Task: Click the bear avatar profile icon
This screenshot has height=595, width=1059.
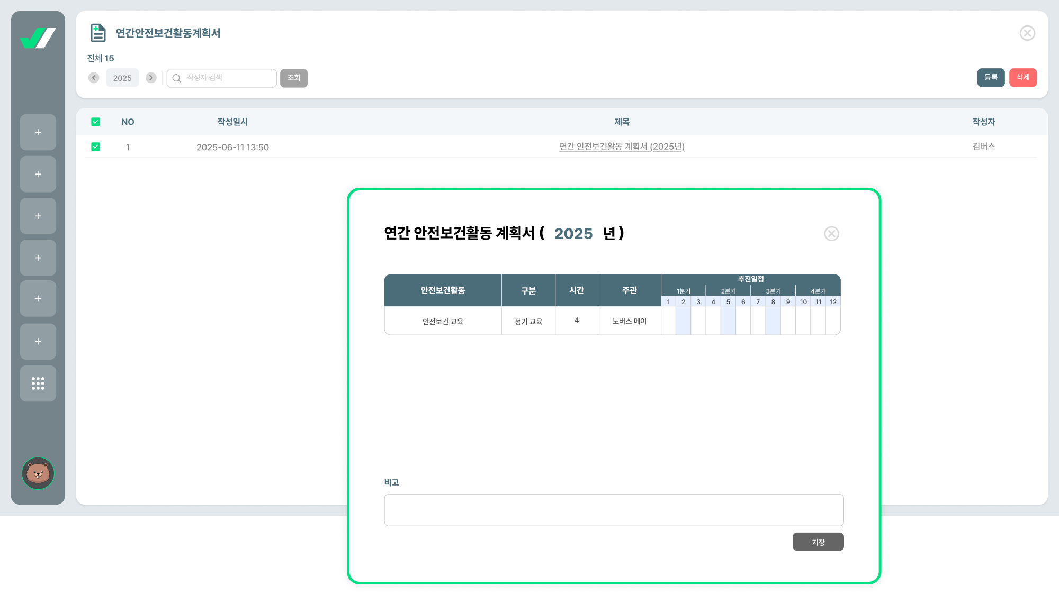Action: [x=38, y=473]
